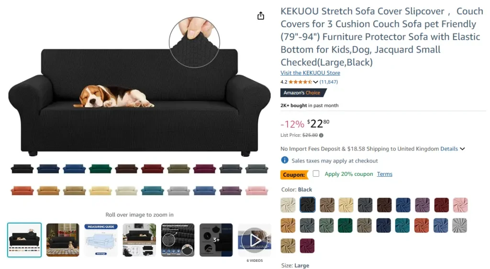
Task: Click the main black sofa product image
Action: click(139, 100)
